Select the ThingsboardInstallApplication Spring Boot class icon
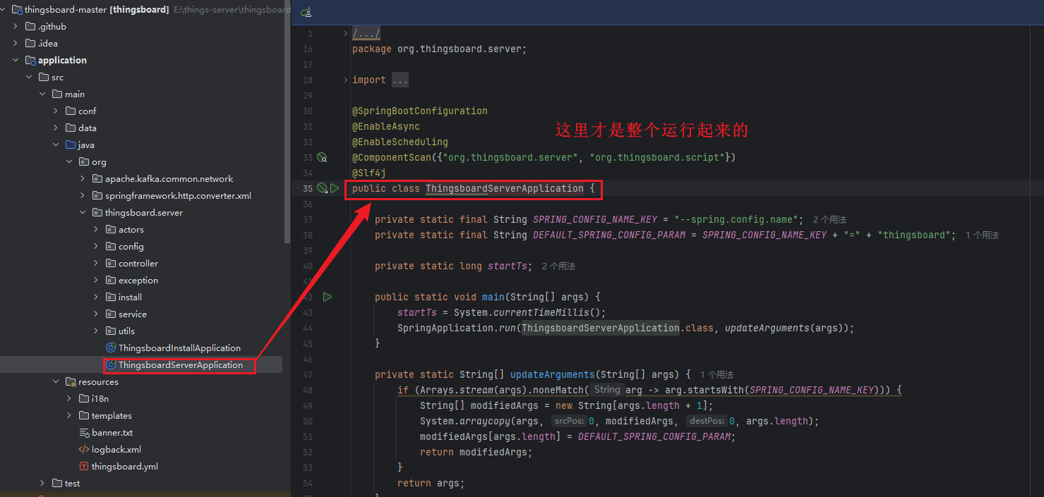The width and height of the screenshot is (1044, 497). [x=111, y=347]
